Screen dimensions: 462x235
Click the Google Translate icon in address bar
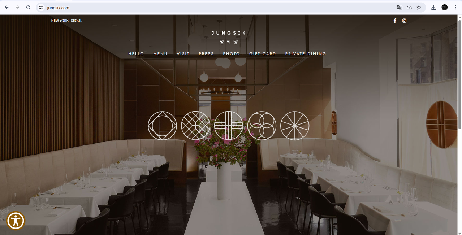coord(400,7)
